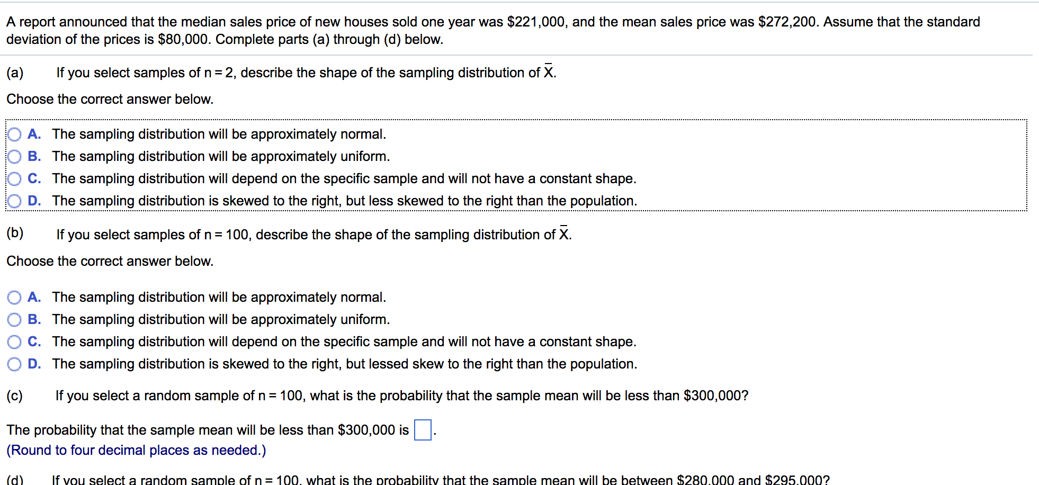
Task: Click 'approximately uniform' answer text in part (b)
Action: 320,319
